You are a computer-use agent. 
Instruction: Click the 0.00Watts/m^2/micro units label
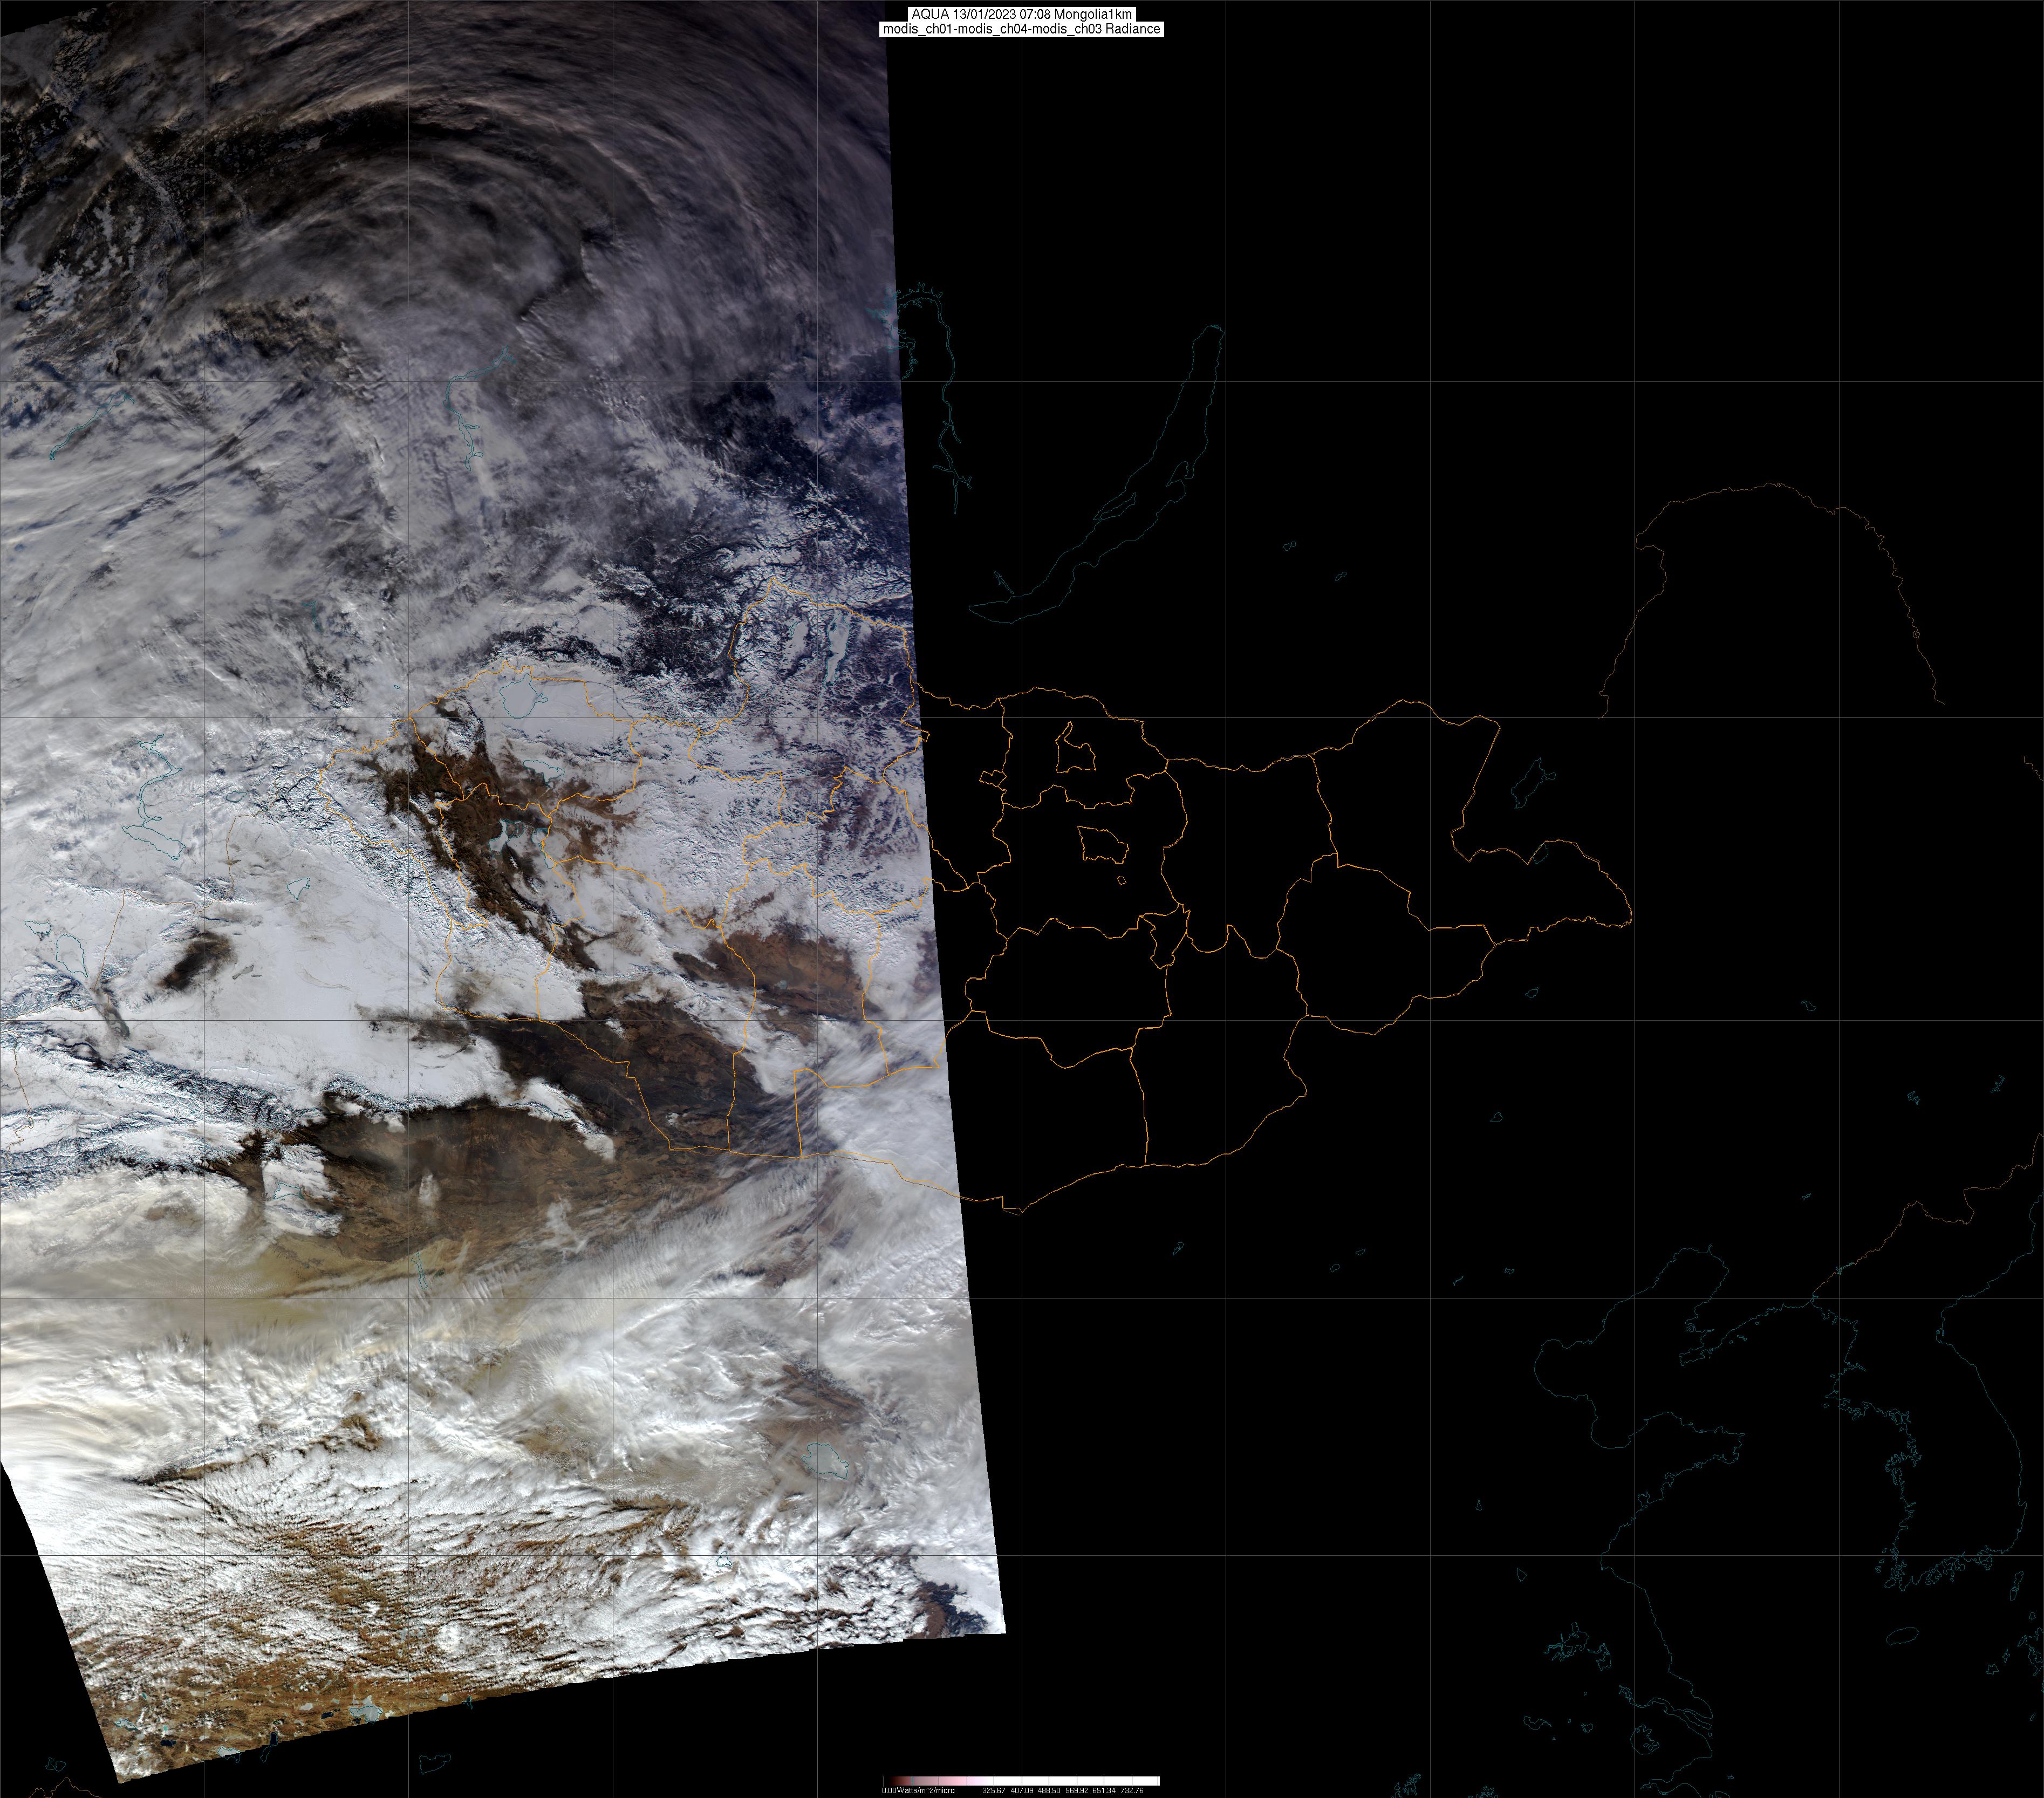918,1790
